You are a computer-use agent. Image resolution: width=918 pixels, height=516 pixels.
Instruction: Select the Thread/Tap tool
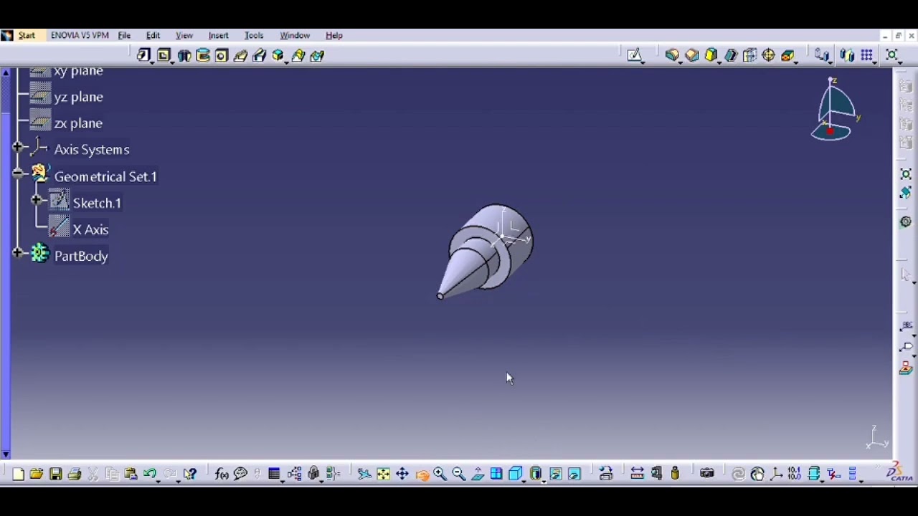[768, 55]
